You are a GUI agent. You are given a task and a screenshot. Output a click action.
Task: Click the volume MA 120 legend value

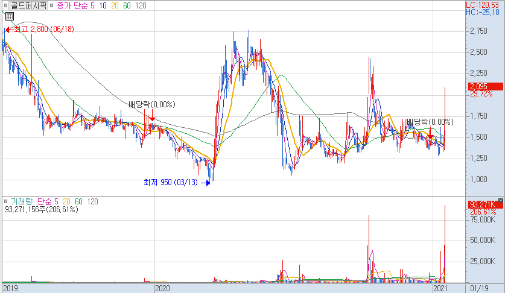92,201
